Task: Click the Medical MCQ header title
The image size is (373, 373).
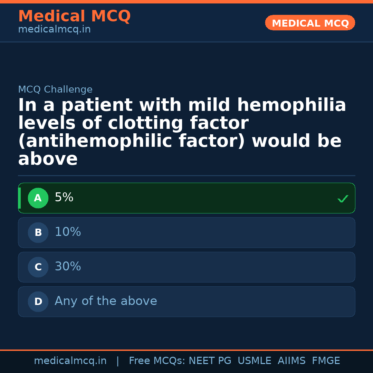Action: (x=74, y=16)
